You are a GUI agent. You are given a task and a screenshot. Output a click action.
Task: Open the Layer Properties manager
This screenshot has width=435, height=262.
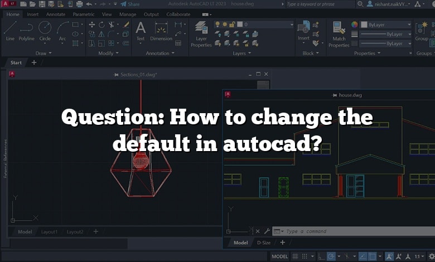click(201, 34)
